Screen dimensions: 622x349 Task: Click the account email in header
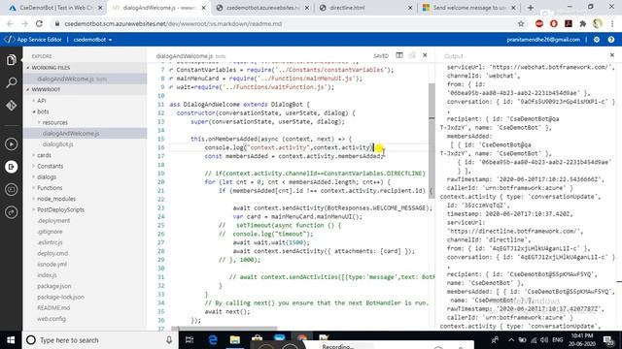click(543, 40)
